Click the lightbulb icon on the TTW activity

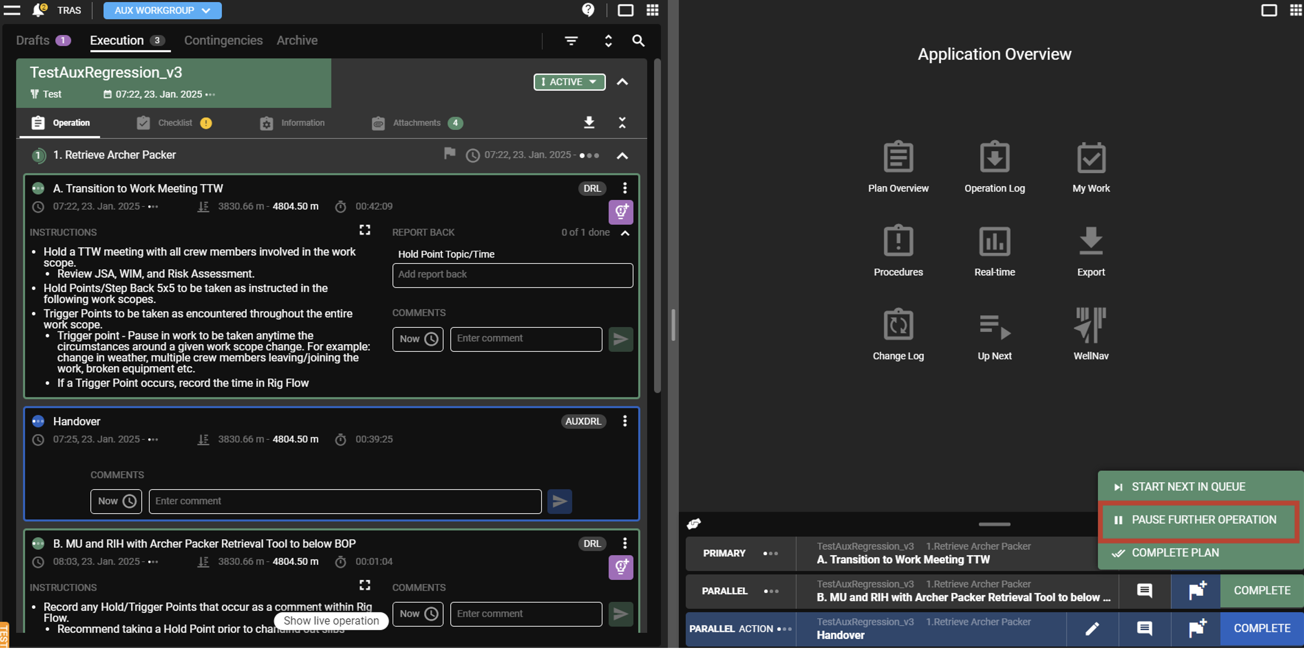(621, 212)
